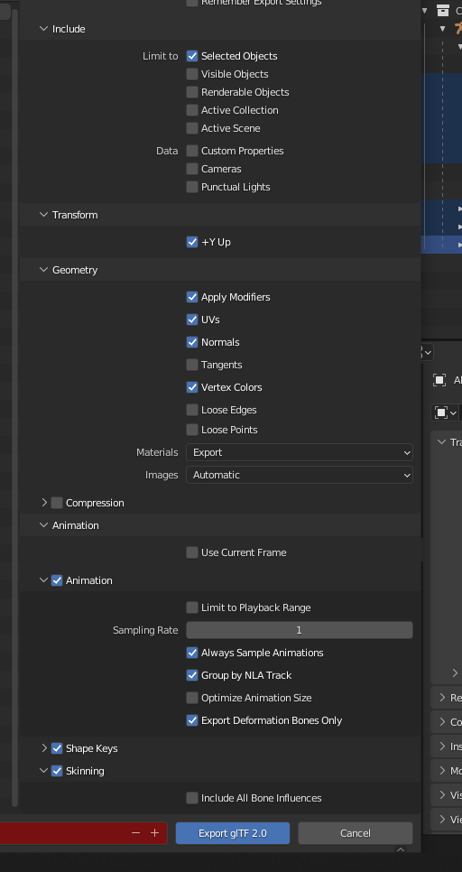This screenshot has width=462, height=872.
Task: Include Custom Properties data
Action: coord(192,151)
